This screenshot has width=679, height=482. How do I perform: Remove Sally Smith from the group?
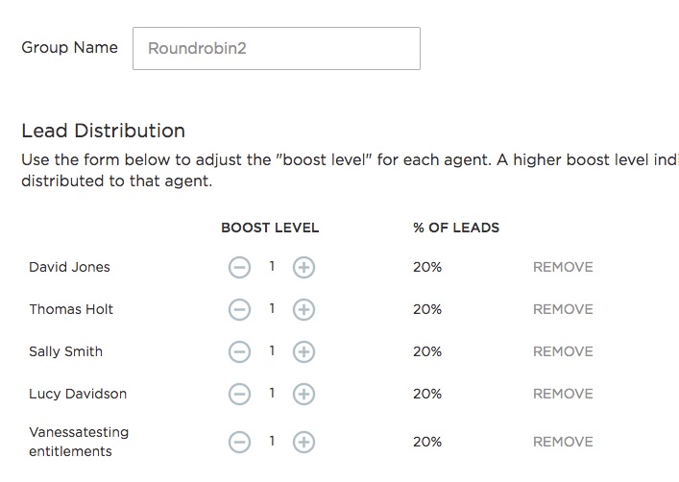pos(563,351)
